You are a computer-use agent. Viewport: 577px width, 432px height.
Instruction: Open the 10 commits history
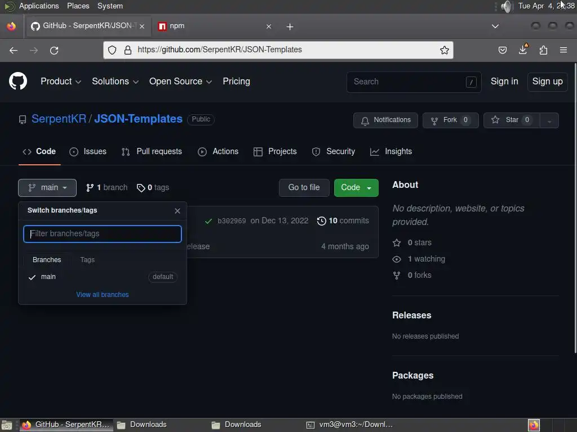point(343,220)
